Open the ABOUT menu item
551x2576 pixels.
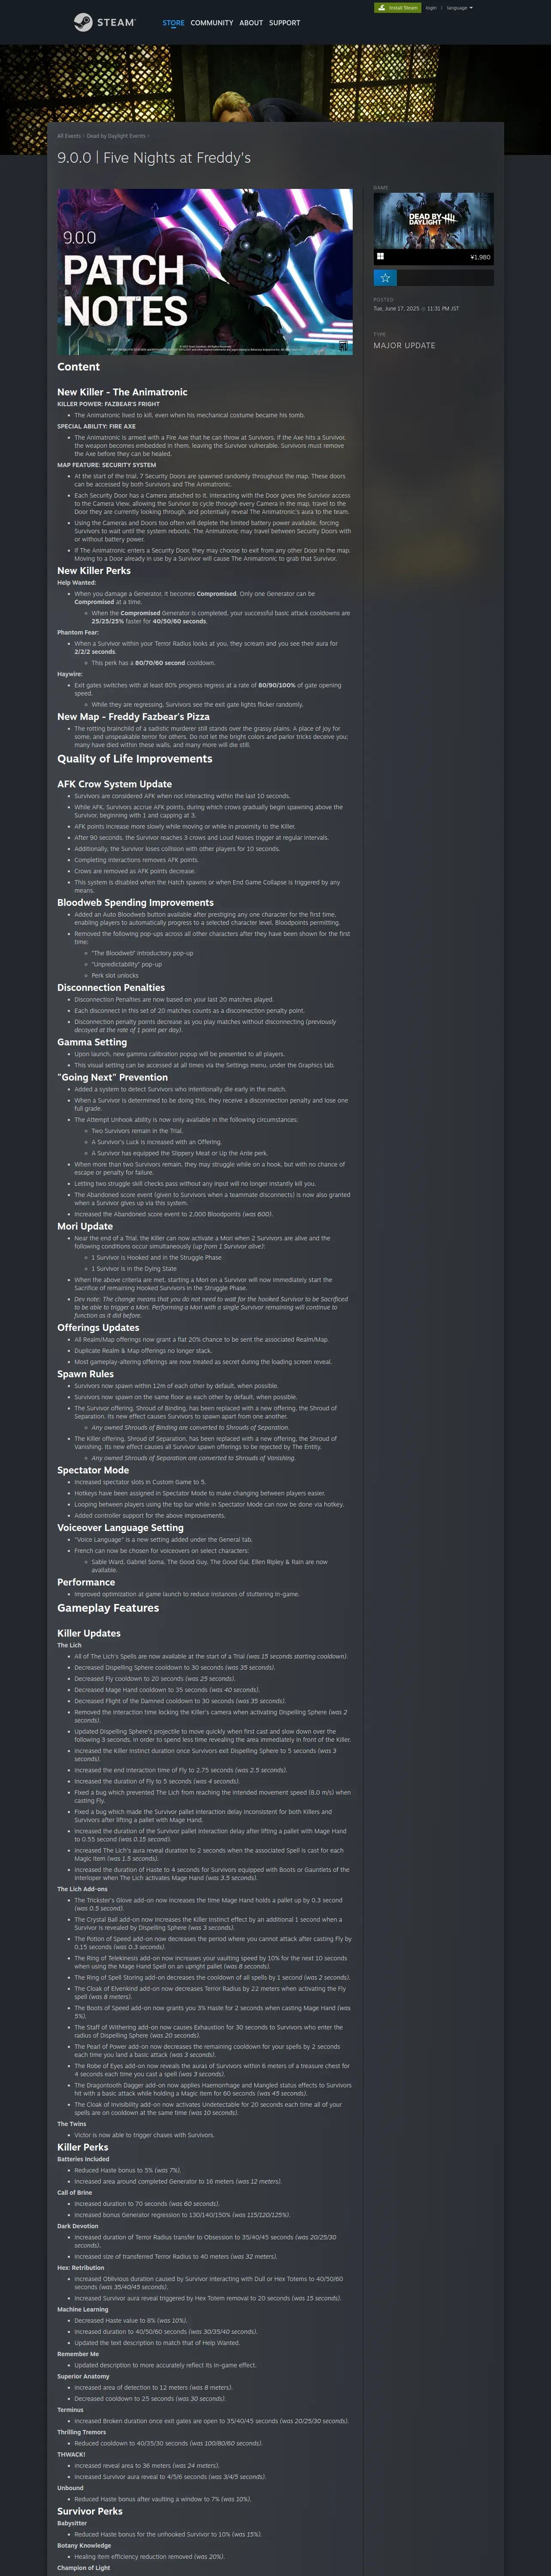click(251, 22)
